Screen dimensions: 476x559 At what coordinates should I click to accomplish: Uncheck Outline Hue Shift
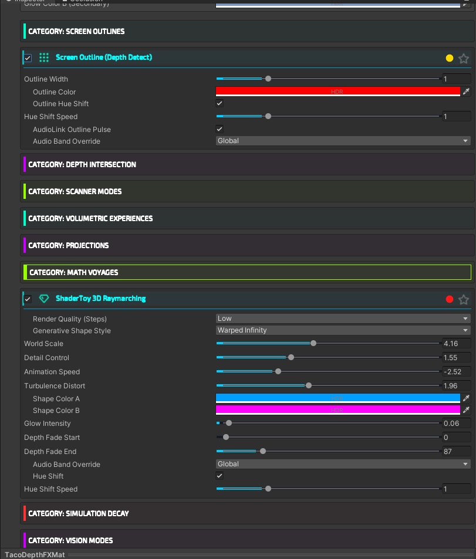coord(220,103)
